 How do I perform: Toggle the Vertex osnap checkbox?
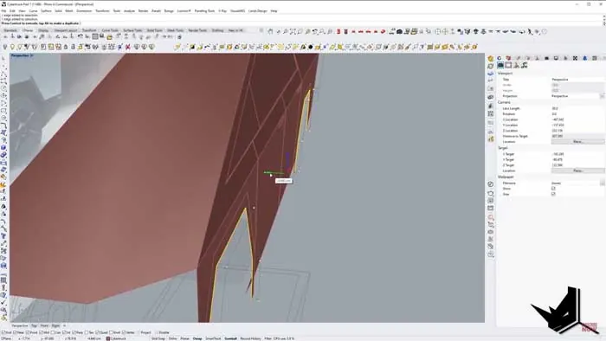(125, 332)
